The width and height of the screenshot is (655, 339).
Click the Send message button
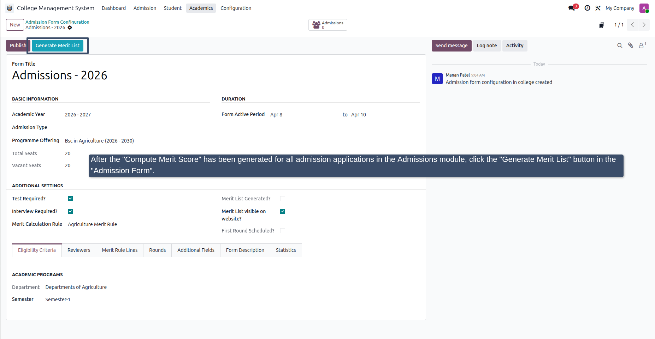tap(452, 46)
